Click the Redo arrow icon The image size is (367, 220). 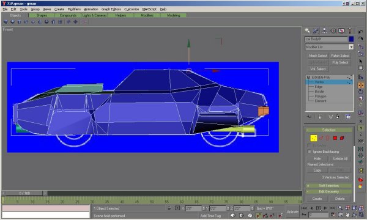coord(361,38)
